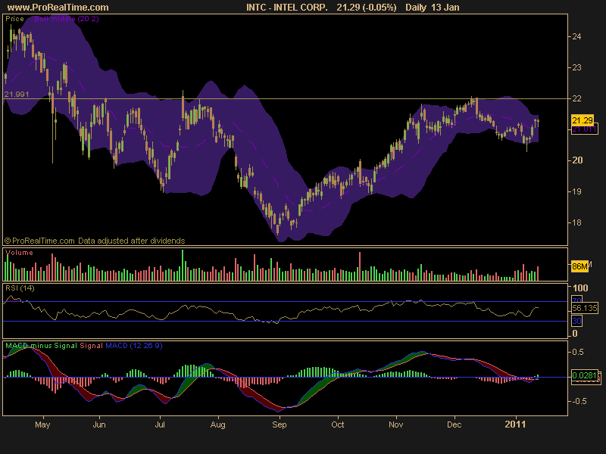This screenshot has width=606, height=454.
Task: Click the yellow 86M volume tag
Action: click(x=579, y=266)
